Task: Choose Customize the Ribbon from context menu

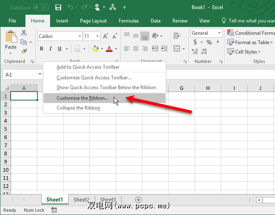Action: tap(82, 98)
